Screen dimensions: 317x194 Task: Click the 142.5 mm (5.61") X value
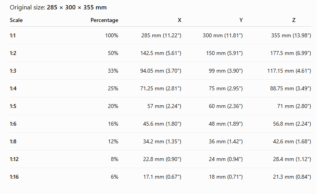click(161, 53)
